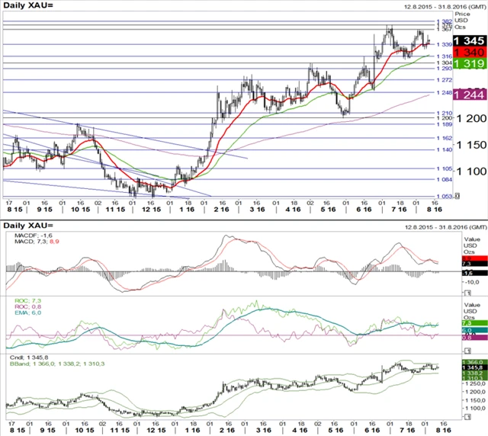Click the black 1 345 current price tag

coord(467,40)
